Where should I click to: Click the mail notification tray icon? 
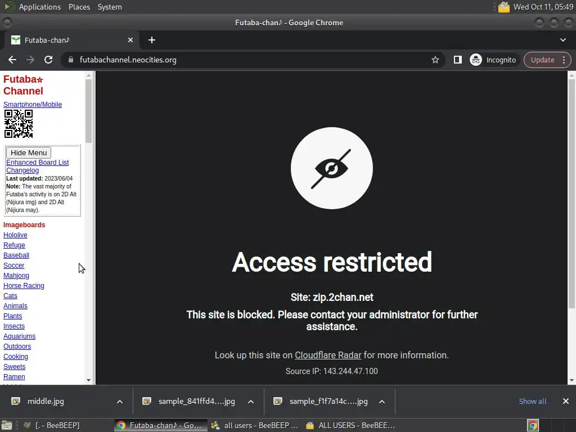[x=504, y=7]
